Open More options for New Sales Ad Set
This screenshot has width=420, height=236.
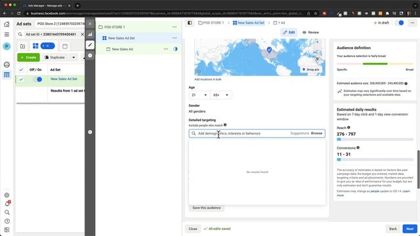pyautogui.click(x=175, y=38)
